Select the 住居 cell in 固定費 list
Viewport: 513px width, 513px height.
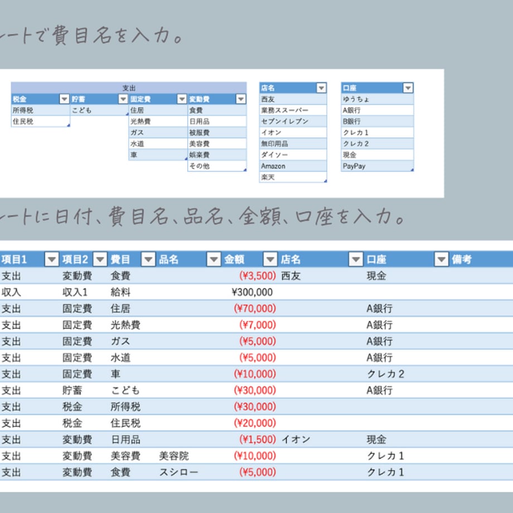pyautogui.click(x=158, y=110)
